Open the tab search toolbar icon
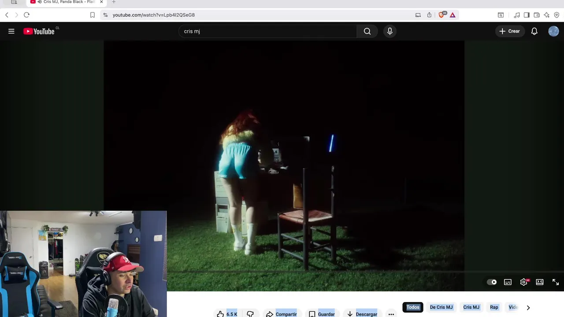564x317 pixels. [x=501, y=15]
